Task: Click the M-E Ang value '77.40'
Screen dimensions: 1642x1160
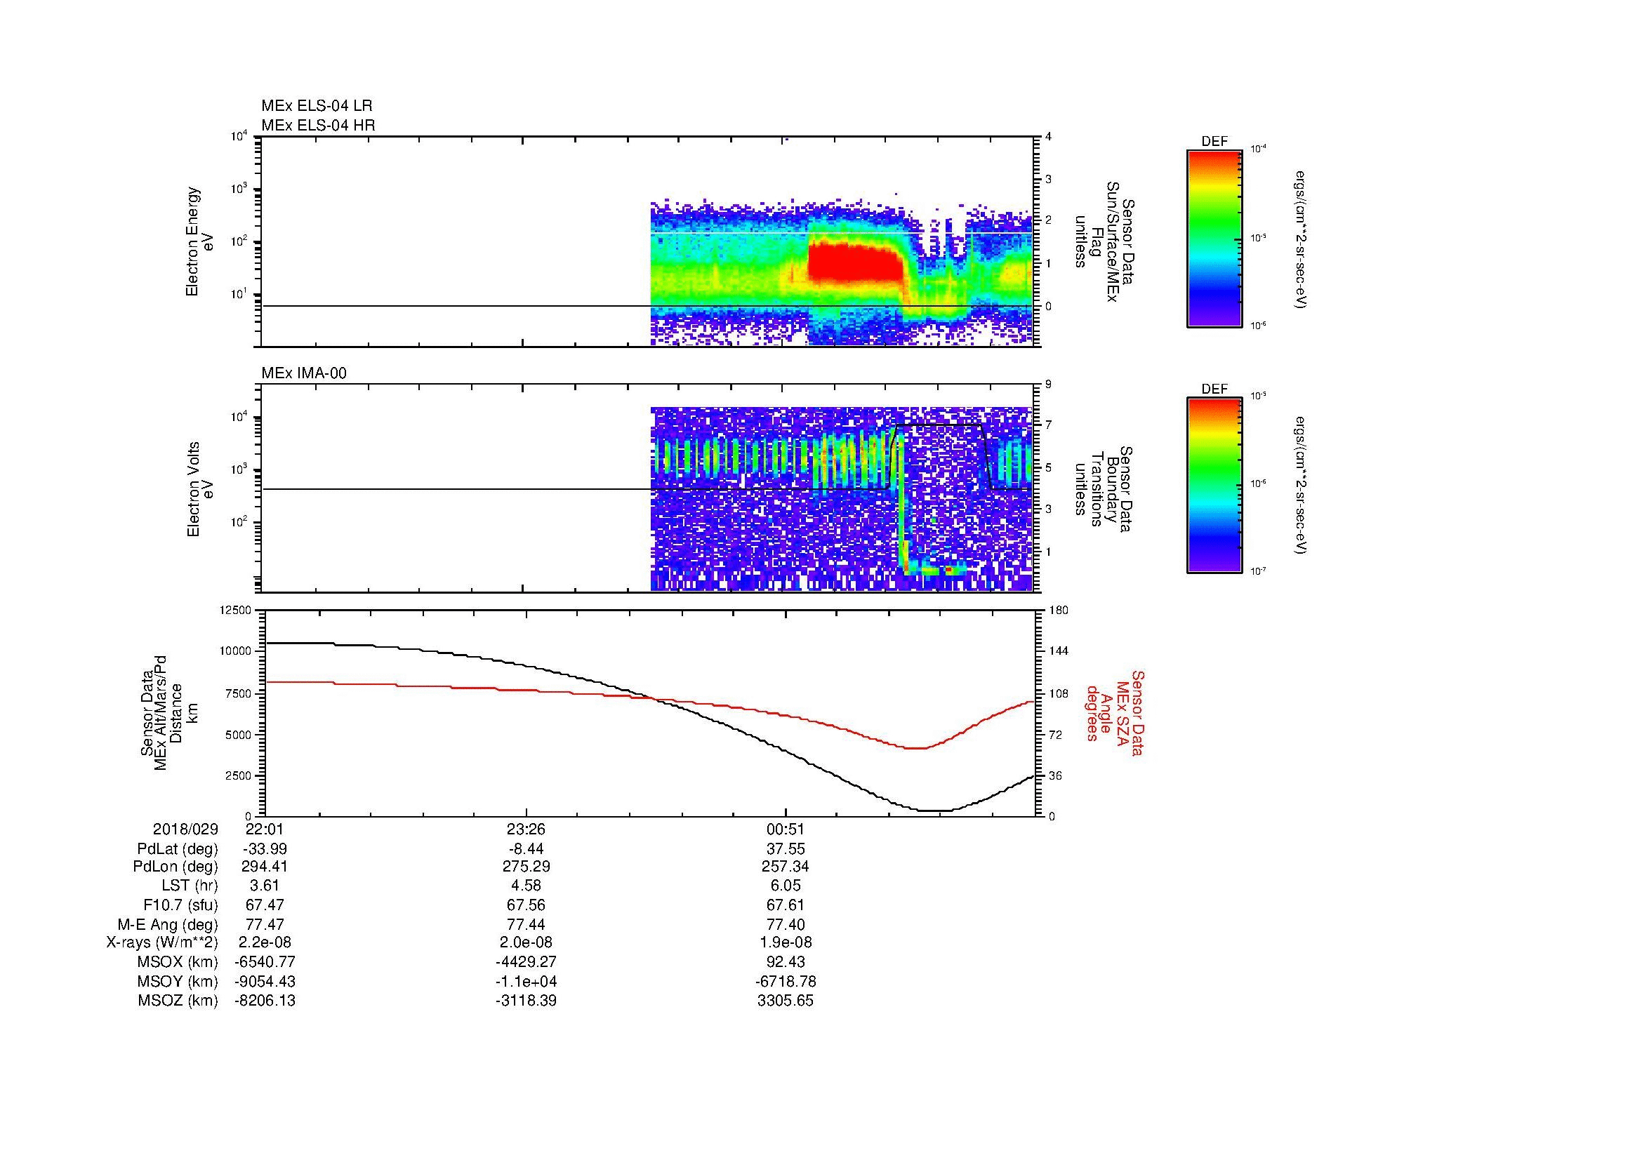Action: [786, 925]
